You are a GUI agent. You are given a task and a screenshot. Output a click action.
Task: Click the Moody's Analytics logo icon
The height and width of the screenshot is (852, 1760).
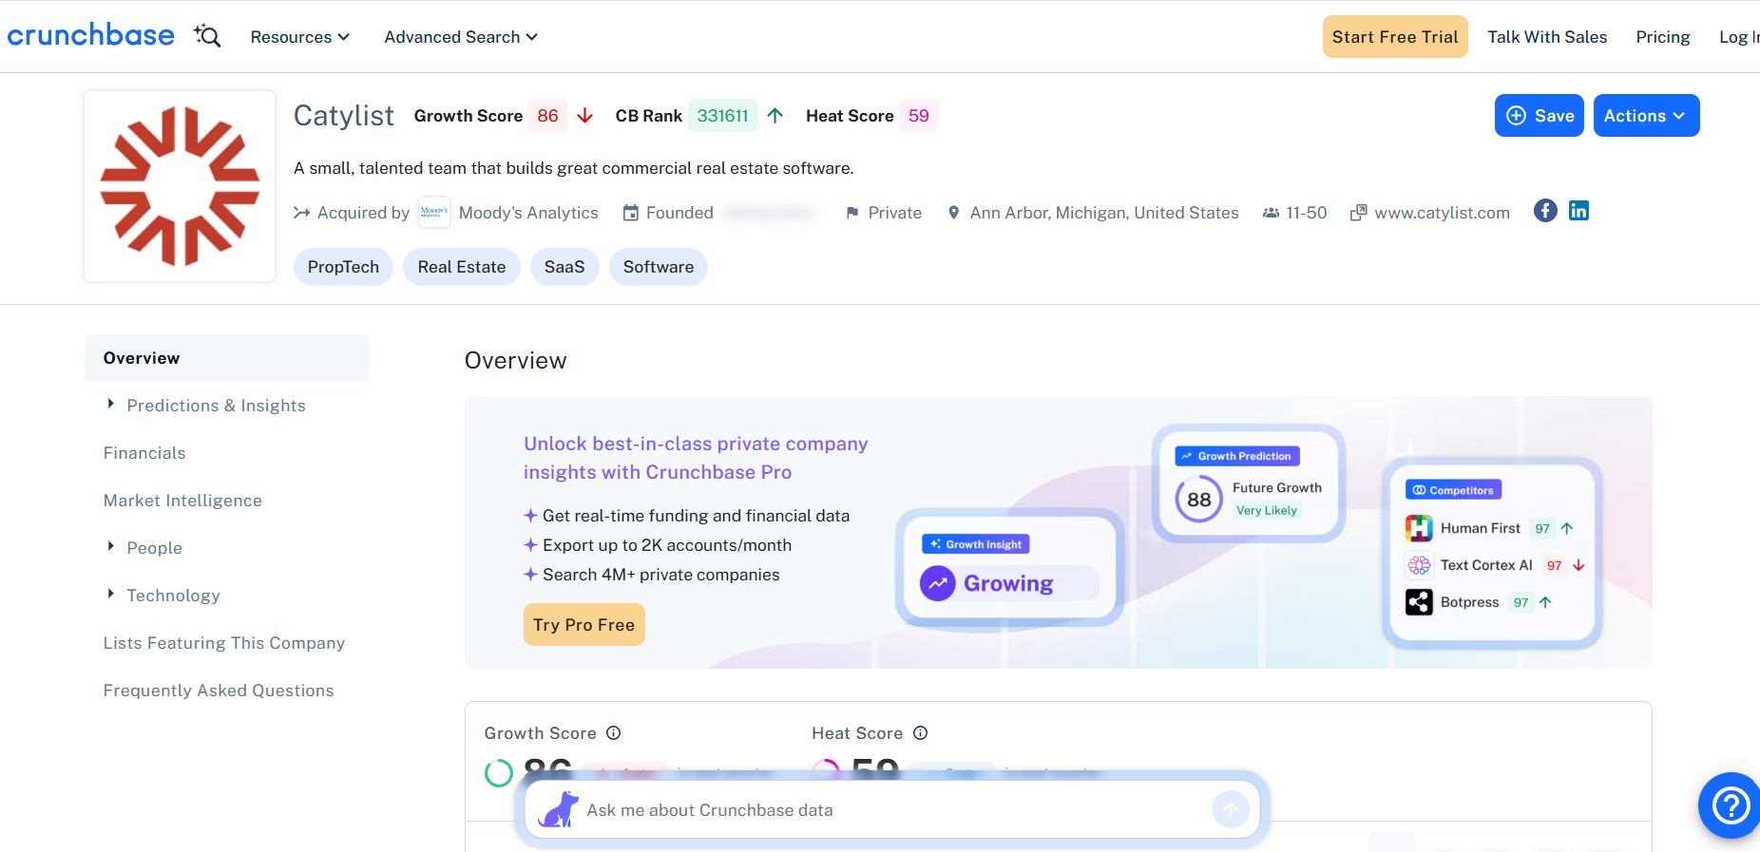(434, 213)
